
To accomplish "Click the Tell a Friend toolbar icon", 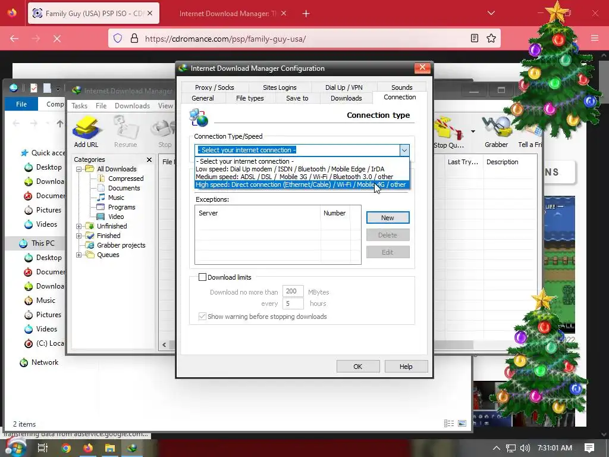I will 530,133.
